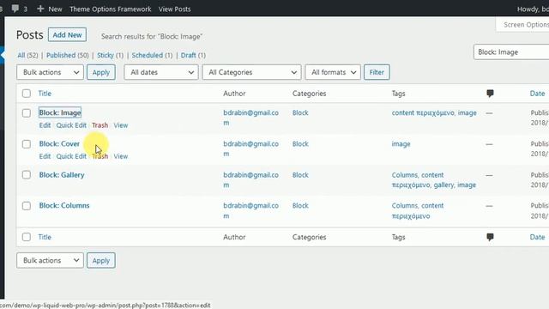Click View under Block: Image
549x309 pixels.
tap(120, 125)
